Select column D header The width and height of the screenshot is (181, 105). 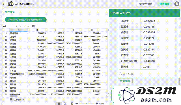tap(74, 30)
